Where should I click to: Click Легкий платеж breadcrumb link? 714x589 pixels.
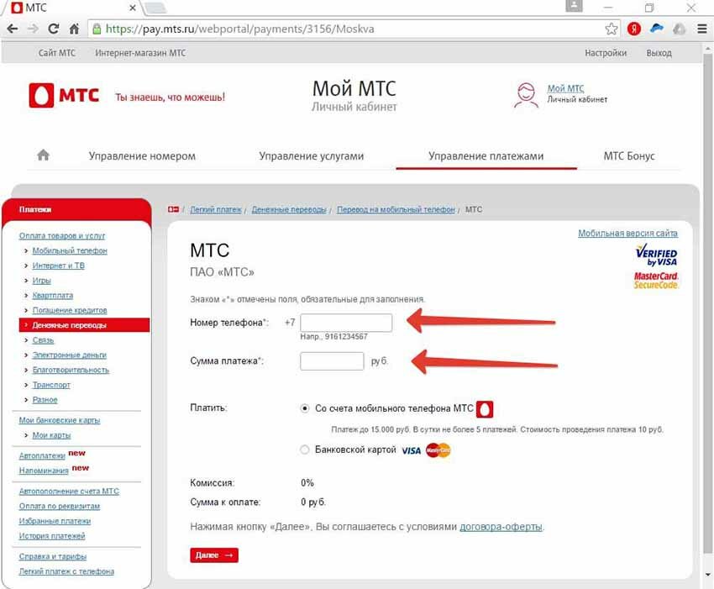(x=216, y=209)
